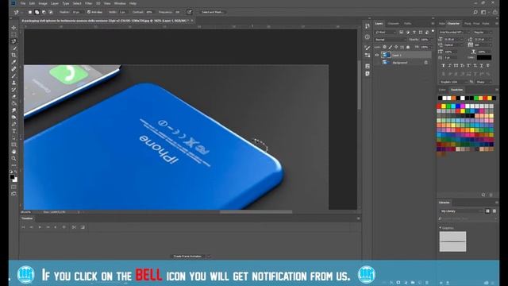Select the Zoom tool
Image resolution: width=508 pixels, height=286 pixels.
tap(13, 158)
